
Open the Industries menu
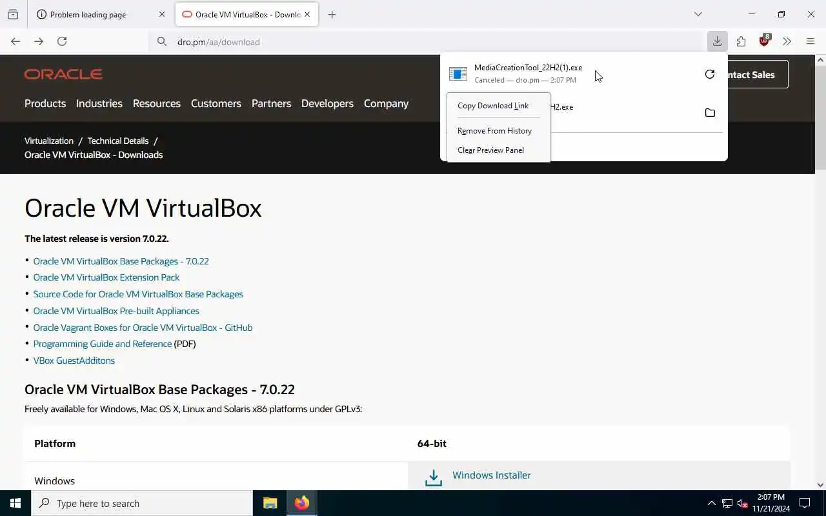99,103
